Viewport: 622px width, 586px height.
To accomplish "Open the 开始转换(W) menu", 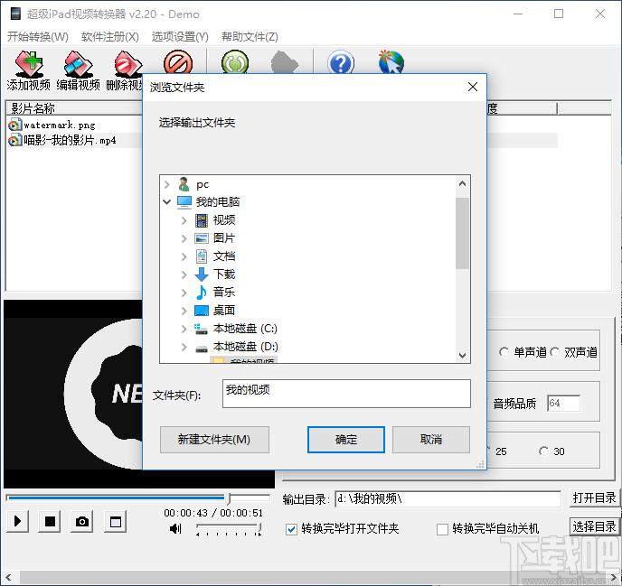I will (x=37, y=37).
